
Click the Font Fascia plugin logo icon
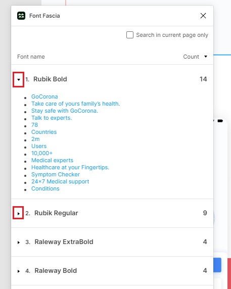click(21, 16)
